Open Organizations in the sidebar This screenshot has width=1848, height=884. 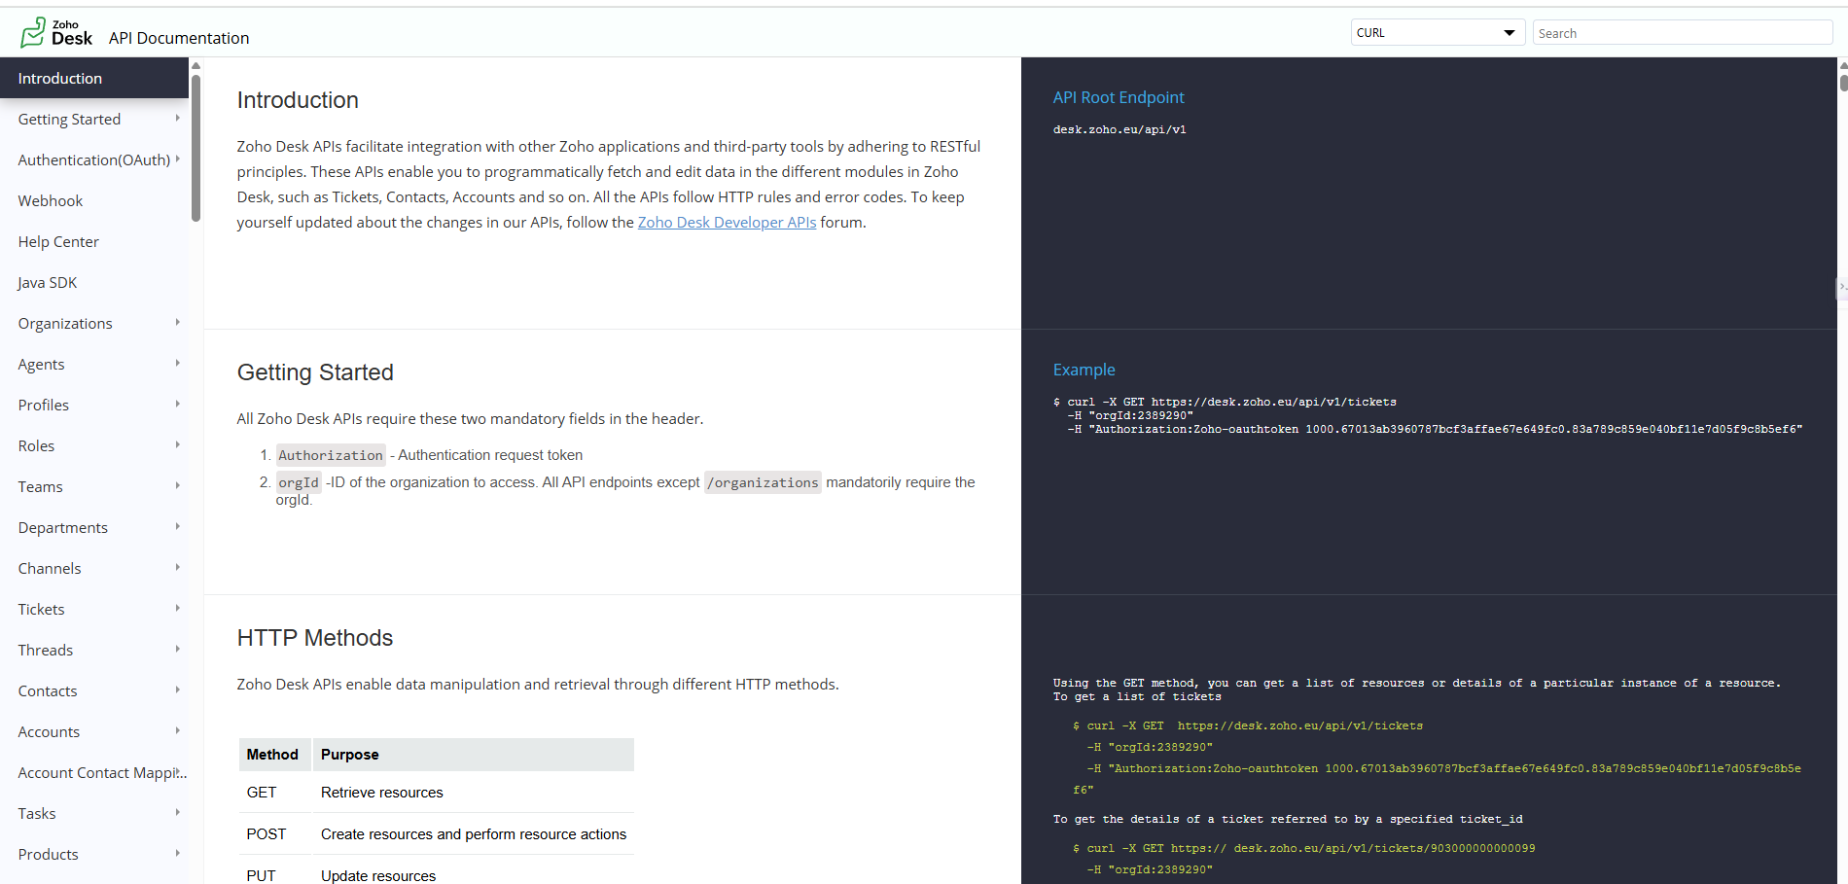click(65, 323)
